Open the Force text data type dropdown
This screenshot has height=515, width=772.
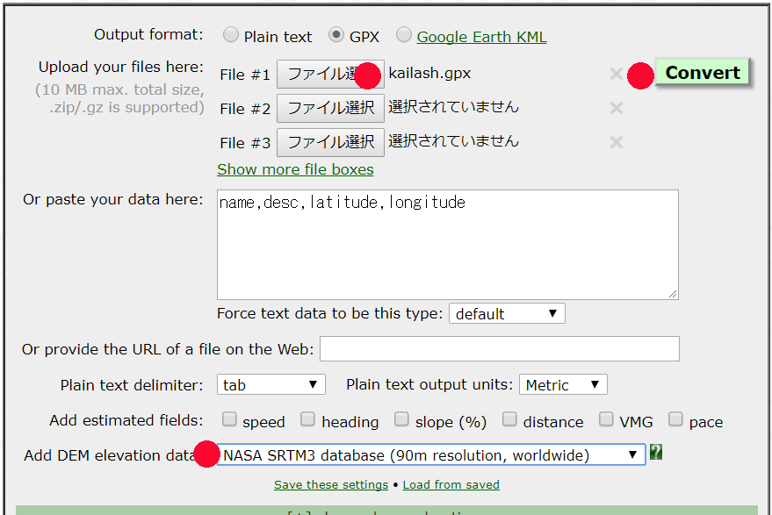click(507, 314)
